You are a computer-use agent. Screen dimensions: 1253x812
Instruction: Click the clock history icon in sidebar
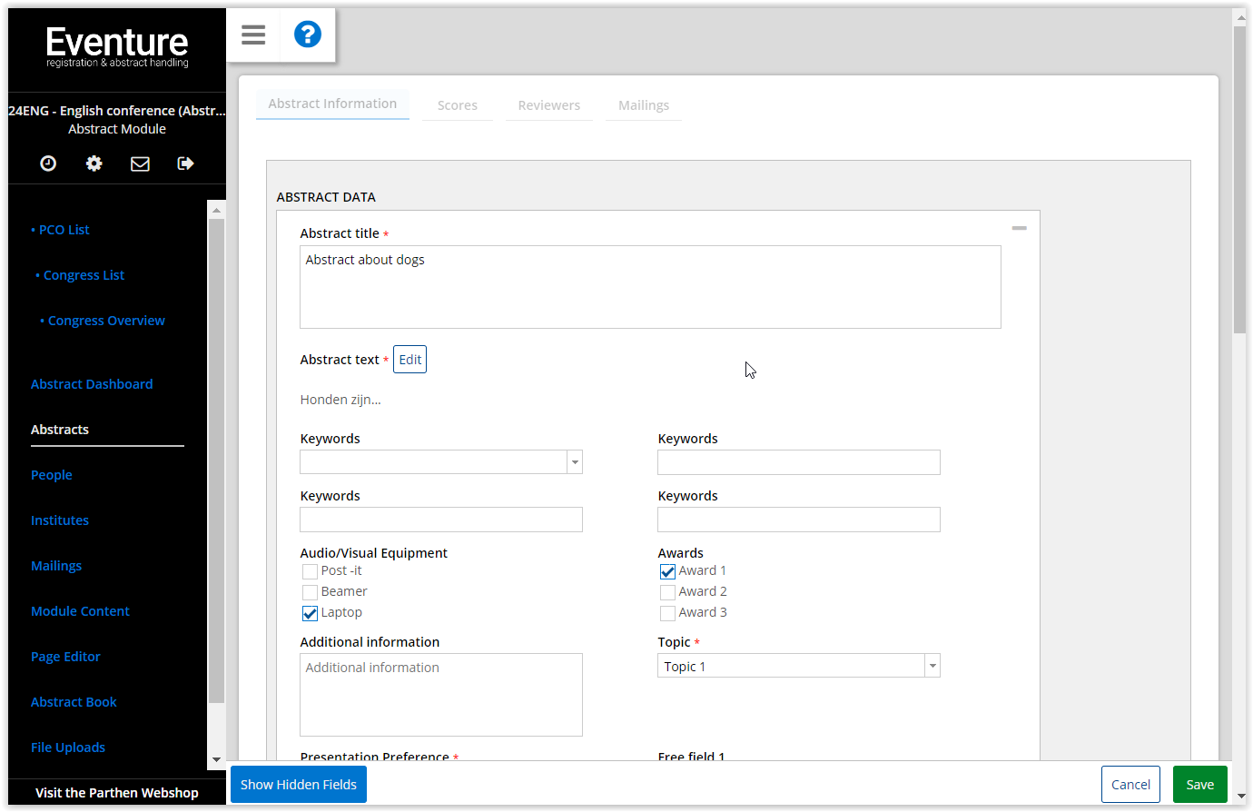[48, 163]
